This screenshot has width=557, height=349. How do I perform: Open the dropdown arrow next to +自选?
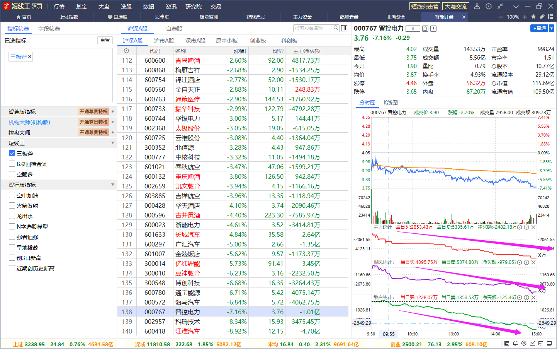pyautogui.click(x=552, y=28)
